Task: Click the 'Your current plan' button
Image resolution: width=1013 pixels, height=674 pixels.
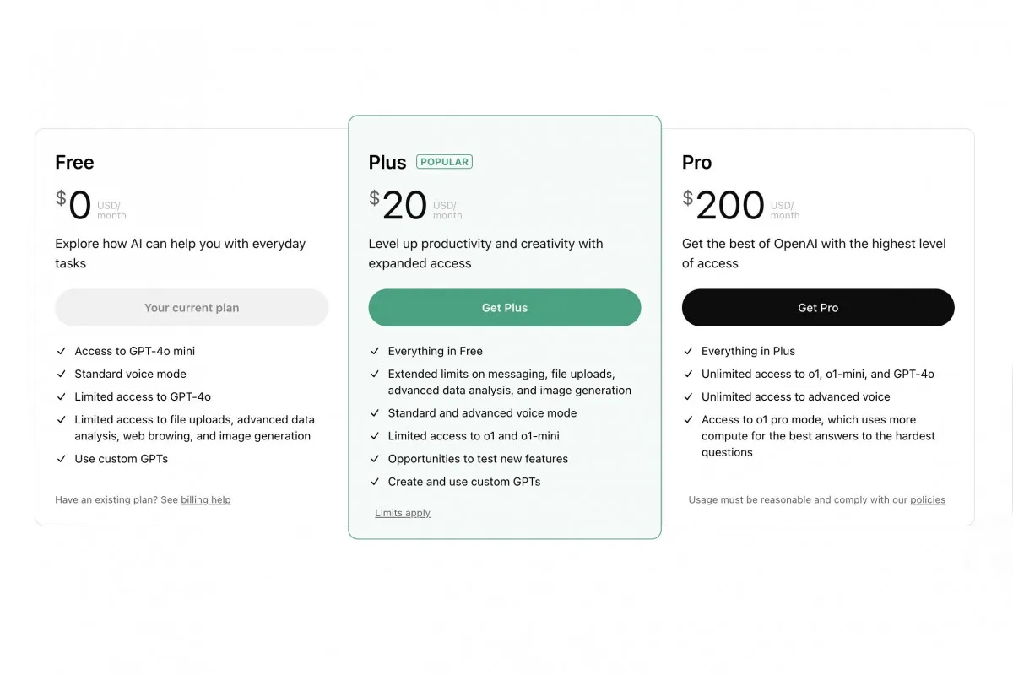Action: [191, 307]
